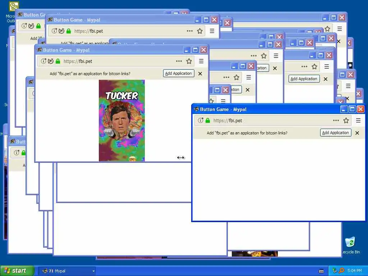Click tracking protection shield in the Tucker image window
The image size is (368, 276).
pyautogui.click(x=50, y=61)
